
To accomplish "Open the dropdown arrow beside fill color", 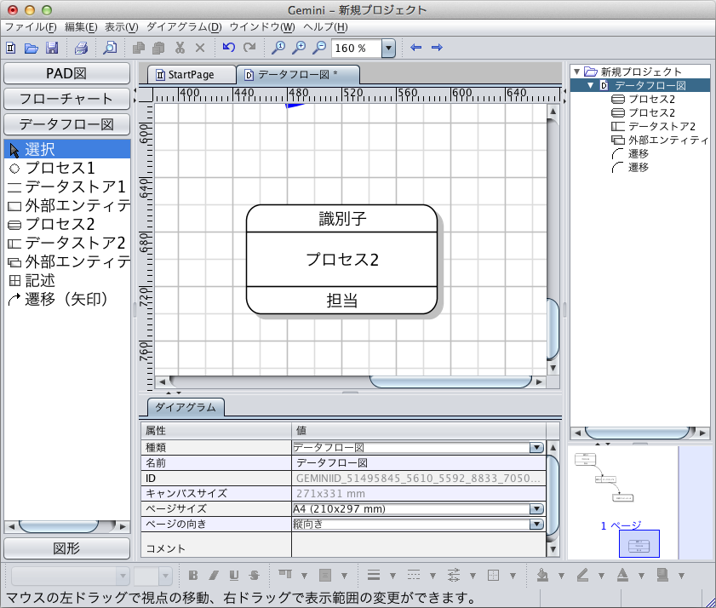I will [x=561, y=576].
